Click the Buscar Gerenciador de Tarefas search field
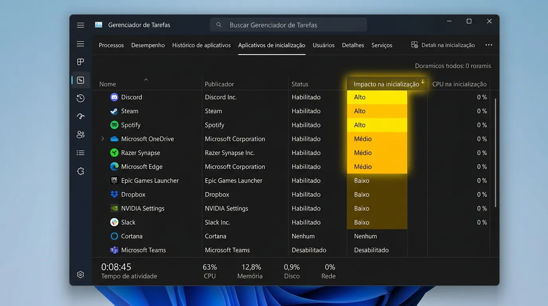Viewport: 548px width, 306px height. click(288, 25)
